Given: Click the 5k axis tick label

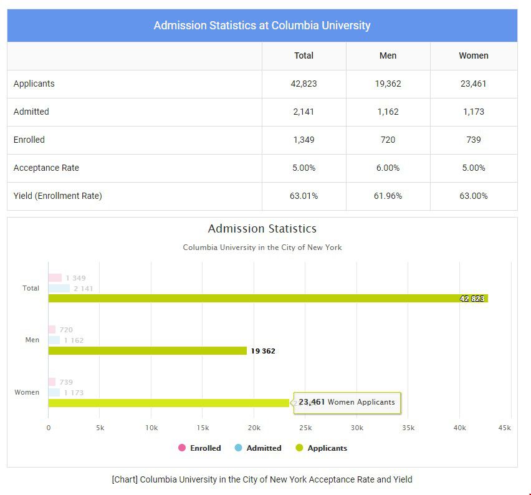Looking at the screenshot, I should (x=100, y=428).
